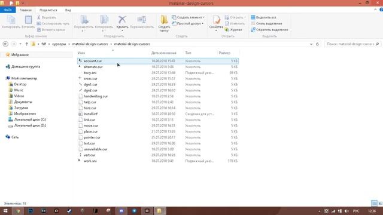Click the Переименовать icon
The image size is (383, 215).
[142, 20]
